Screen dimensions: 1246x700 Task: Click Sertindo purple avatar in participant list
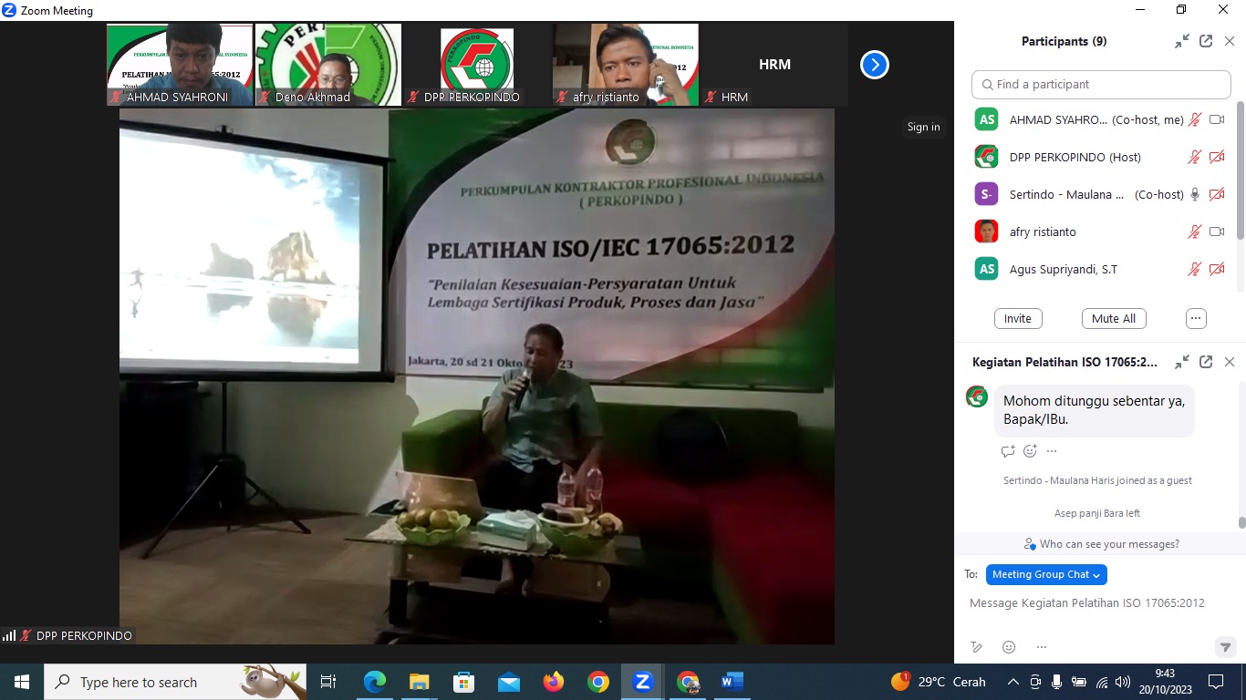pyautogui.click(x=986, y=194)
